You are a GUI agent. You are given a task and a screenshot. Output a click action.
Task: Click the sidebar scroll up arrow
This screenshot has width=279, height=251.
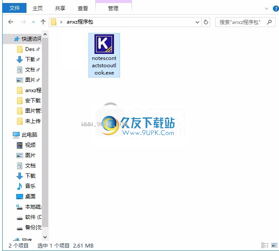click(x=45, y=34)
